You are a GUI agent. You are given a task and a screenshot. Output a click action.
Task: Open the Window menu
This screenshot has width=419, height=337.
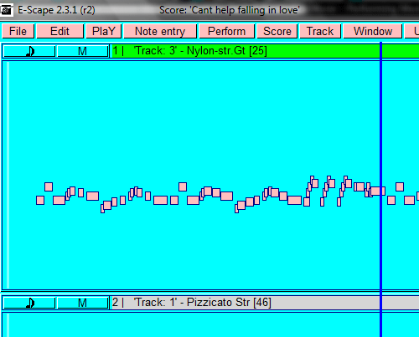point(373,31)
